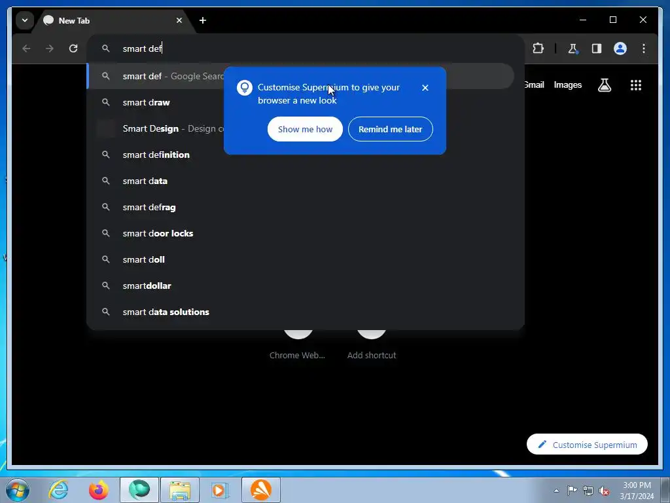The height and width of the screenshot is (503, 670).
Task: Open the three-dot browser menu
Action: point(644,48)
